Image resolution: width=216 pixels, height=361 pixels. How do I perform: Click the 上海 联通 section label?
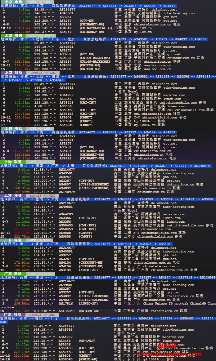tap(13, 162)
